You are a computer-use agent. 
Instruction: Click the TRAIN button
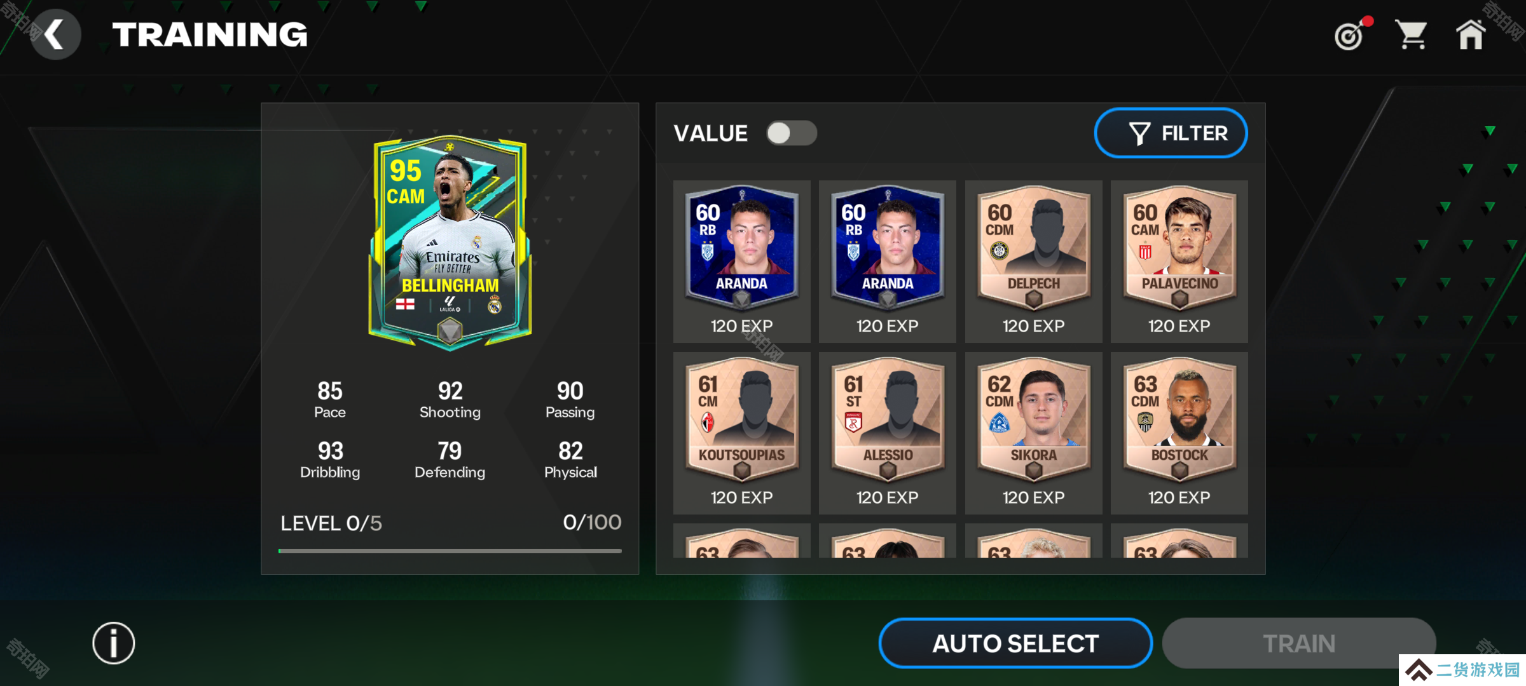pyautogui.click(x=1298, y=643)
